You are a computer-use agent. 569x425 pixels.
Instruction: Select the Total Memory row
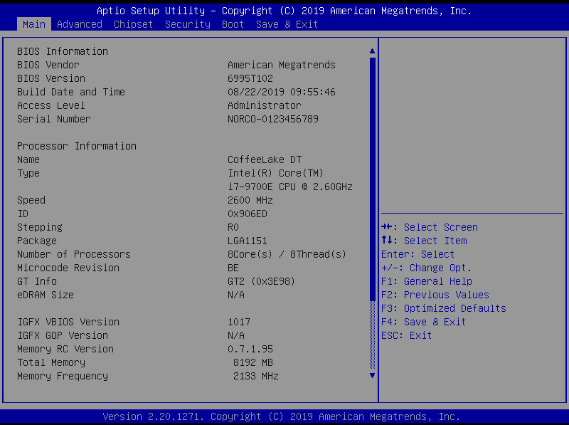click(51, 362)
